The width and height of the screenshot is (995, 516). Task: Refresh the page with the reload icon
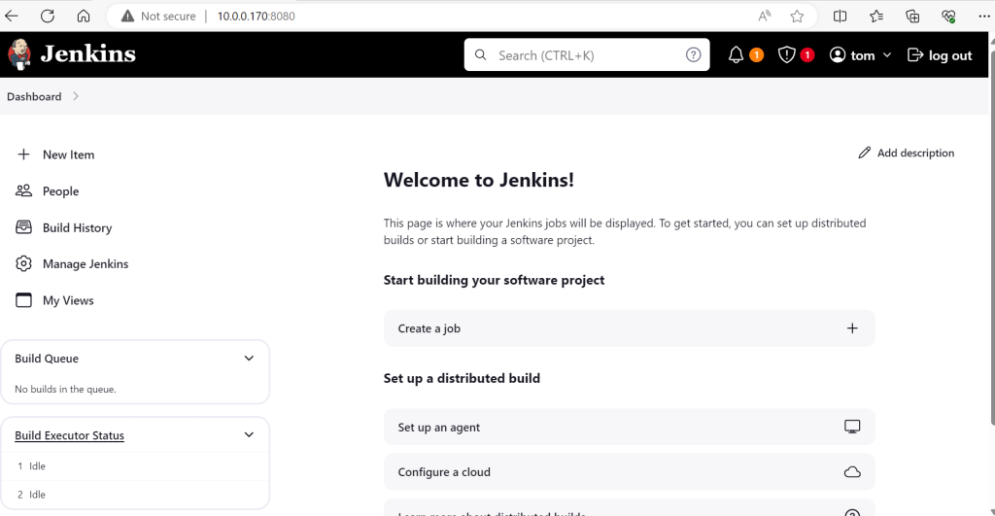point(48,17)
